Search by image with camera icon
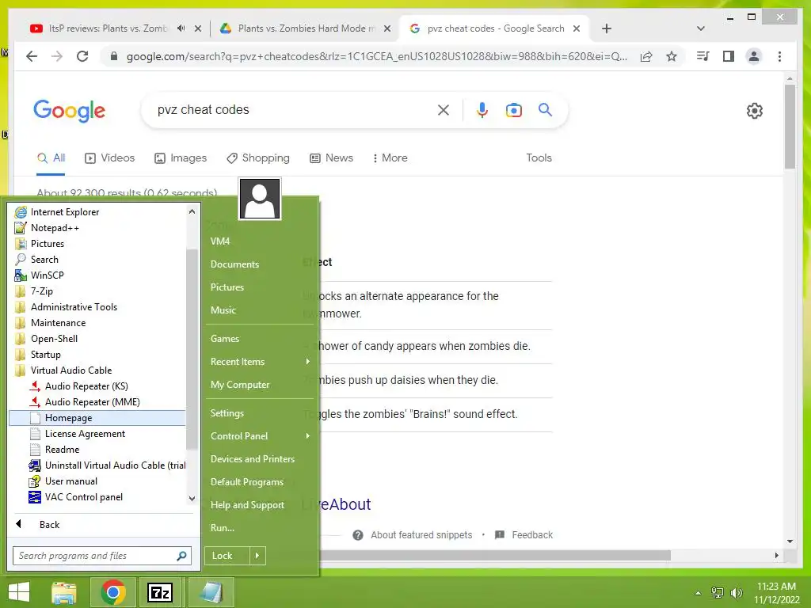This screenshot has height=608, width=811. pyautogui.click(x=513, y=110)
